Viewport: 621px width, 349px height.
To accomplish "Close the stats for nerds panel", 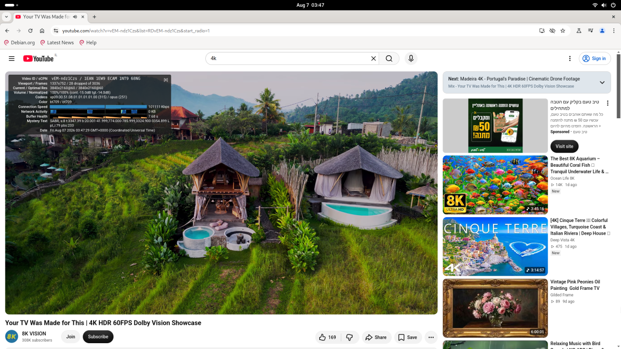I will (166, 79).
